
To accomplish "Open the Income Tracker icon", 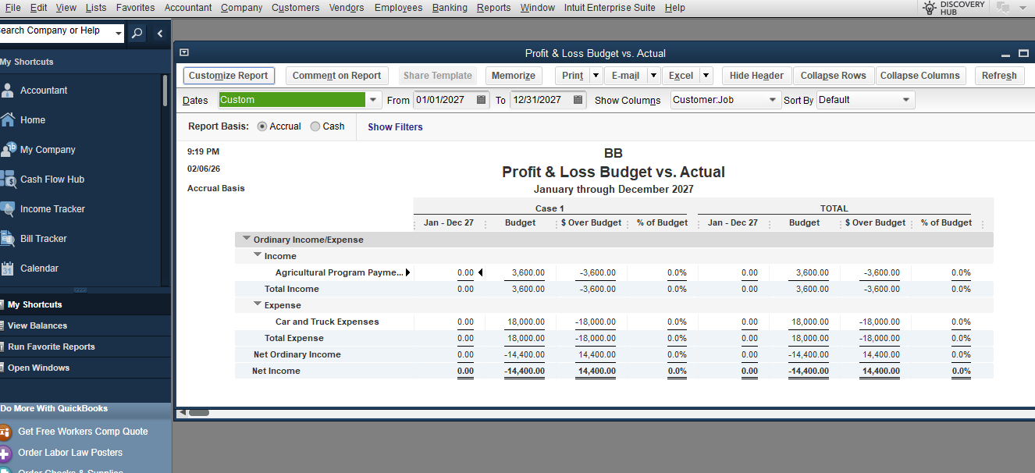I will pyautogui.click(x=8, y=209).
